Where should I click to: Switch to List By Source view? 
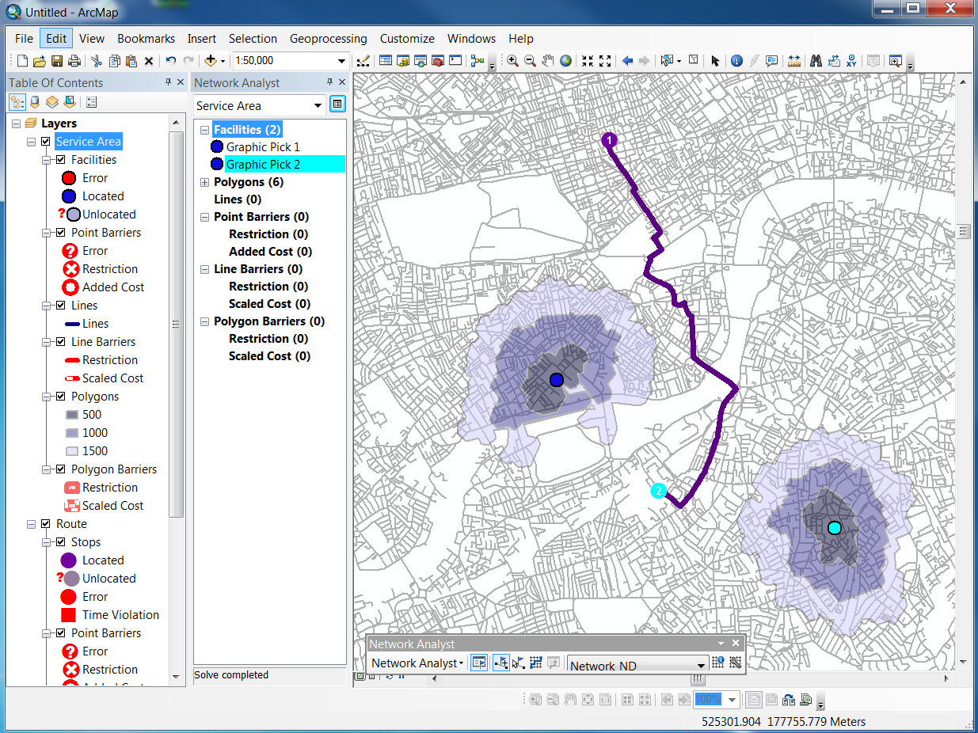[34, 102]
